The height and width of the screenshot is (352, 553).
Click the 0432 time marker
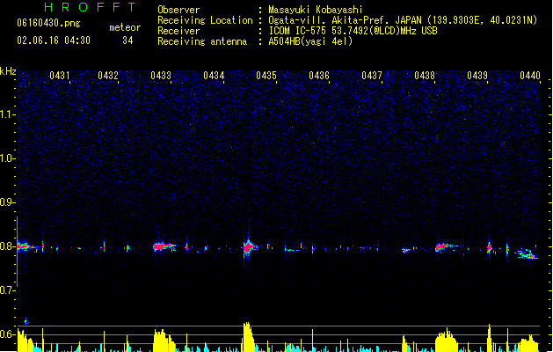(x=108, y=75)
